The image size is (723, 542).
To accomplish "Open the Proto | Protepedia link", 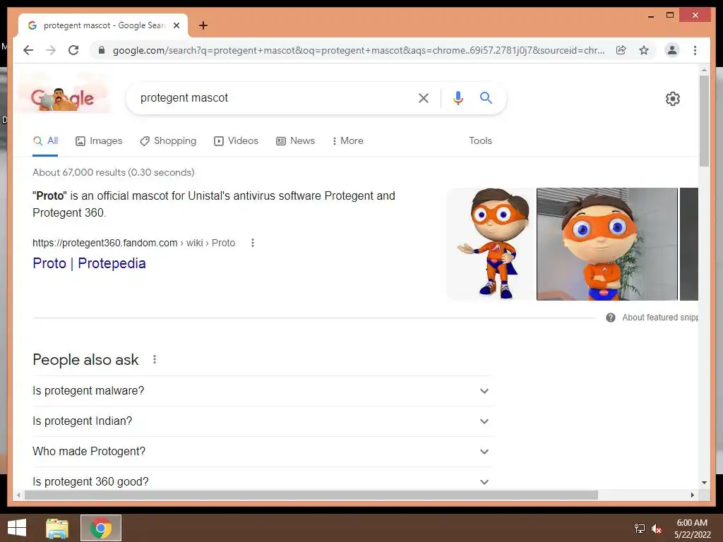I will [x=89, y=263].
